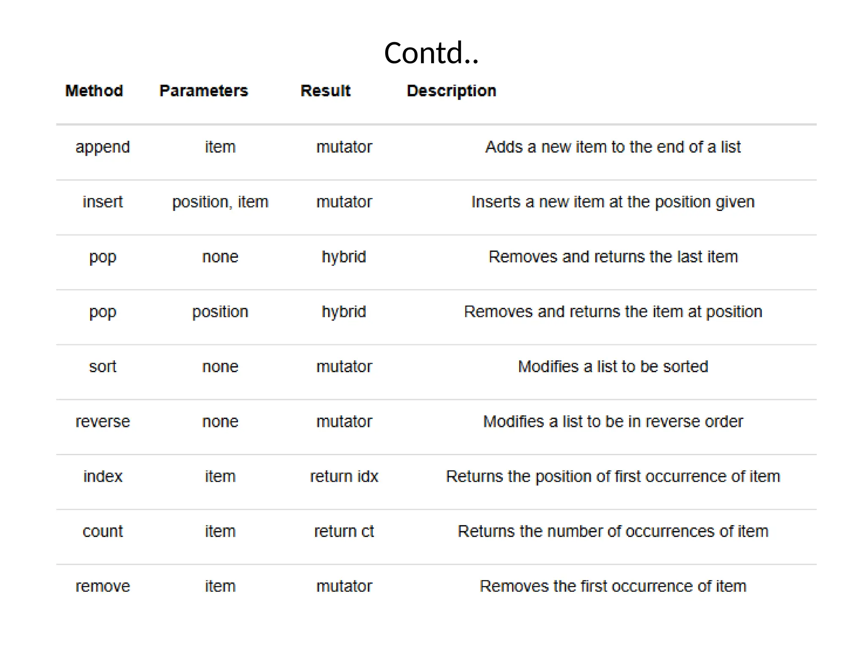Select the 'return idx' result cell

pos(344,476)
